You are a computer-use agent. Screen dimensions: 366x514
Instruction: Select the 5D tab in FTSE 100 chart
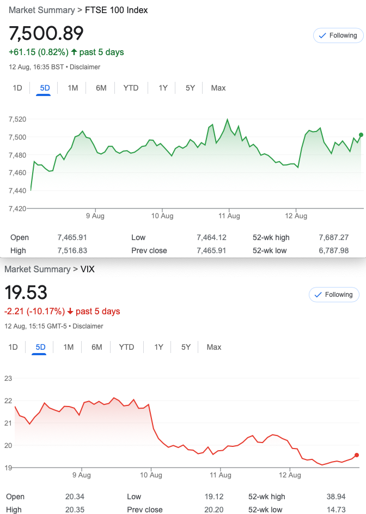click(45, 88)
